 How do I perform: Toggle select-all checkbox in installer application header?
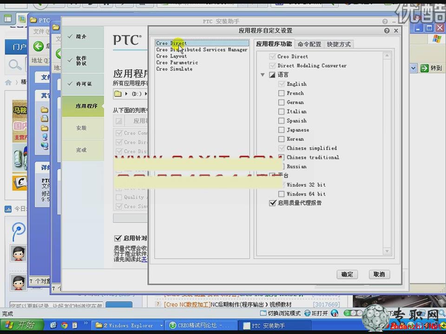pyautogui.click(x=118, y=121)
